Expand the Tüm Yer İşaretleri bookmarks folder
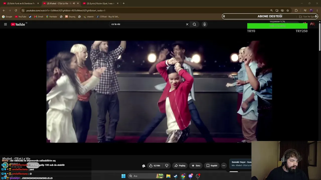321x180 pixels. coord(308,17)
